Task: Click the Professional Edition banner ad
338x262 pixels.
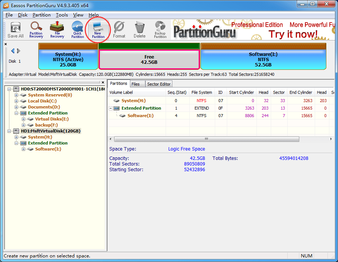Action: [253, 30]
